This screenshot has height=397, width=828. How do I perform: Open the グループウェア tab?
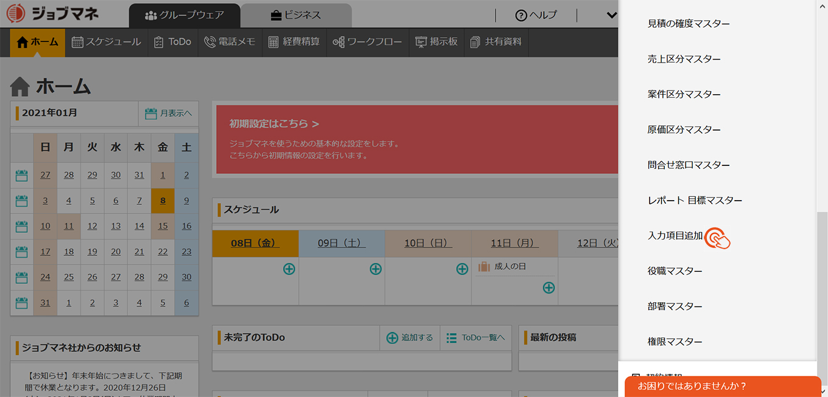184,15
